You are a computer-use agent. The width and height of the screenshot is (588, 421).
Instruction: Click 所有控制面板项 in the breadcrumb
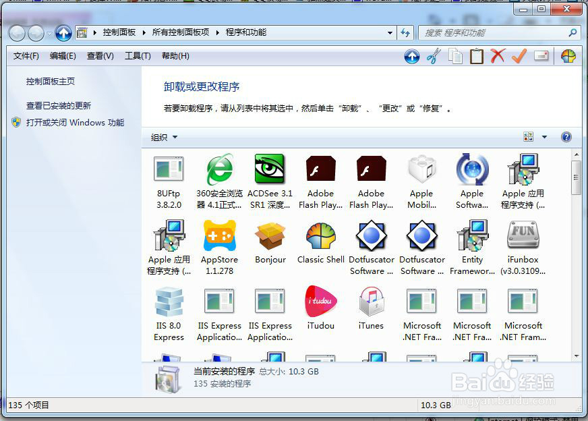181,32
